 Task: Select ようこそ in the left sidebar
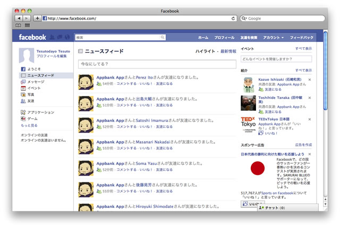(x=34, y=69)
